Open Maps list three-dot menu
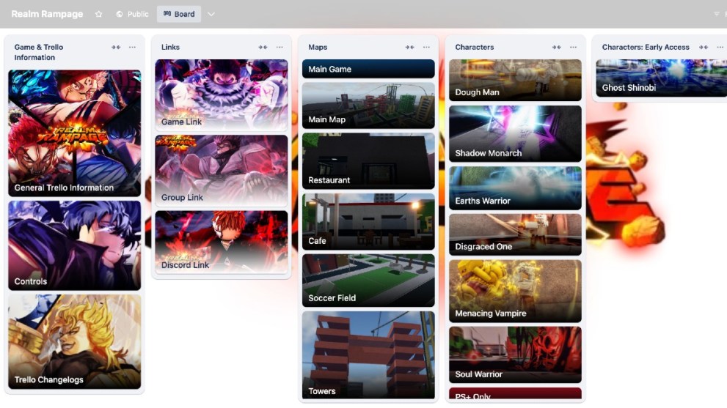 click(x=426, y=48)
